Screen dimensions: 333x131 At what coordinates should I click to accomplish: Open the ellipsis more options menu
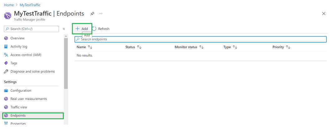[x=101, y=14]
